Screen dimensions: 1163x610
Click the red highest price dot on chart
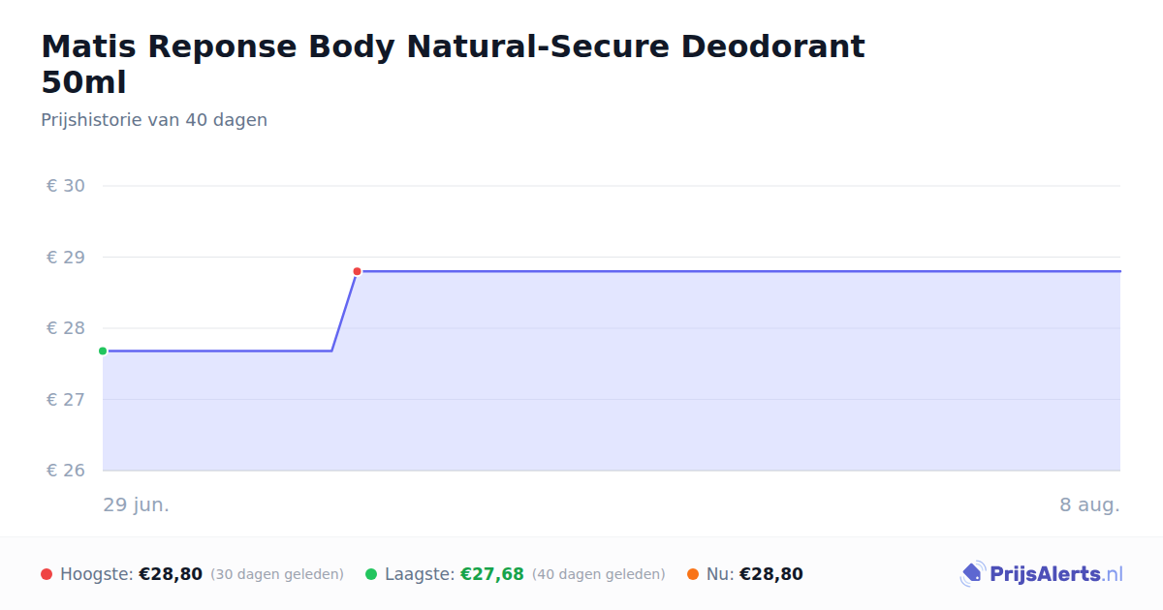pos(357,271)
